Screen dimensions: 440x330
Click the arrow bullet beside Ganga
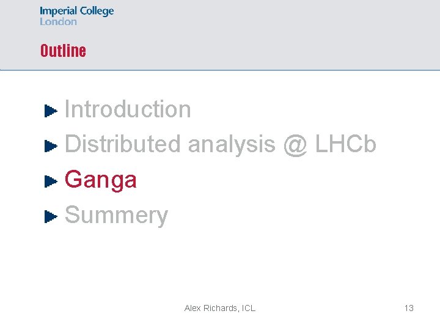51,182
